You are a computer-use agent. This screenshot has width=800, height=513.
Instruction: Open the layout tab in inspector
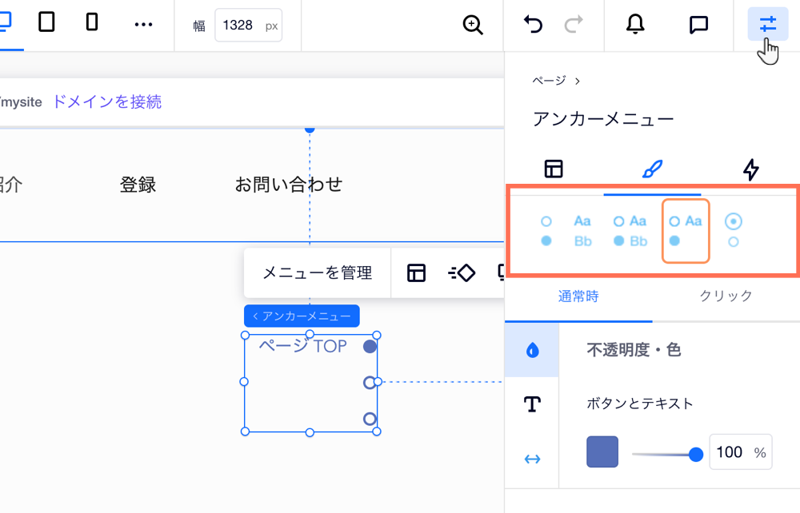click(x=554, y=169)
